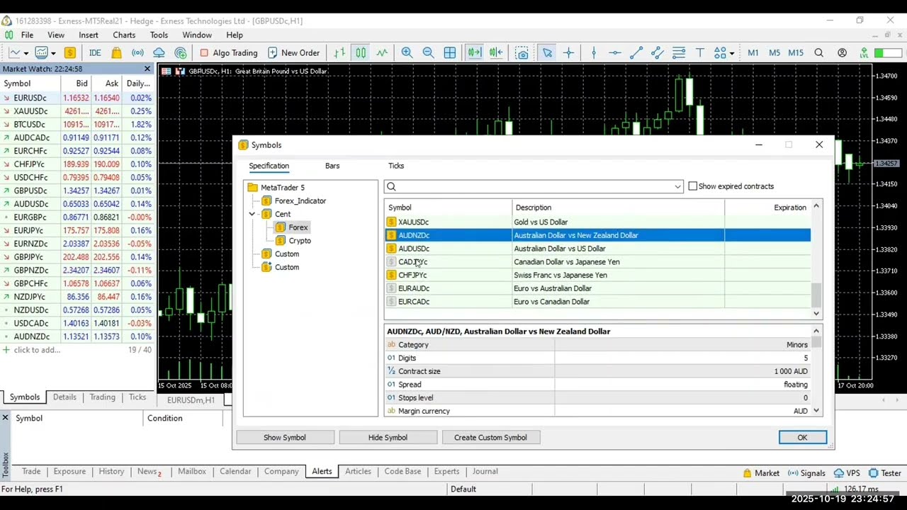Viewport: 907px width, 510px height.
Task: Select the cursor arrow tool
Action: [547, 53]
